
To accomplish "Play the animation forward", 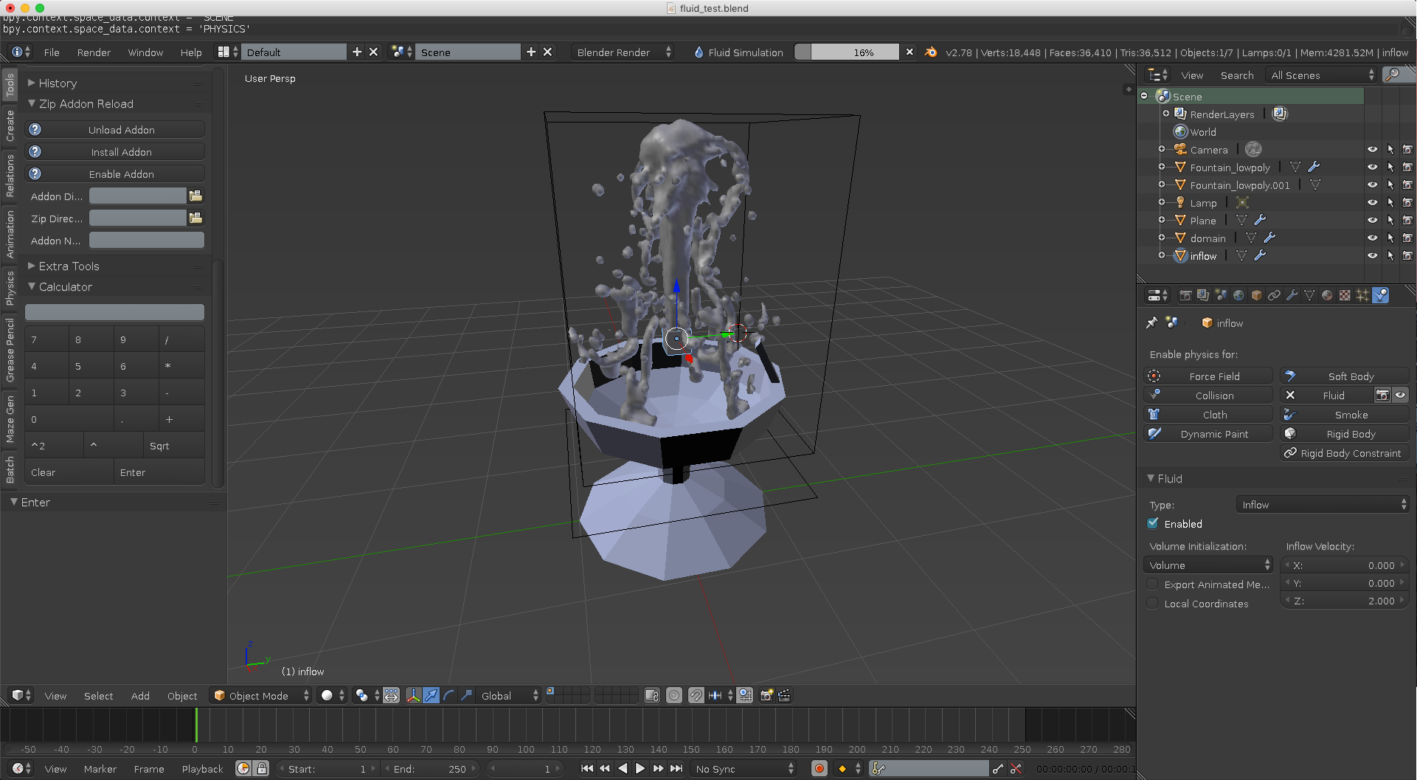I will click(x=640, y=768).
